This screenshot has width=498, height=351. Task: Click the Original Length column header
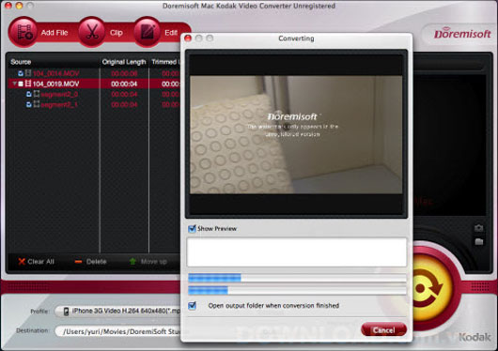pyautogui.click(x=124, y=62)
